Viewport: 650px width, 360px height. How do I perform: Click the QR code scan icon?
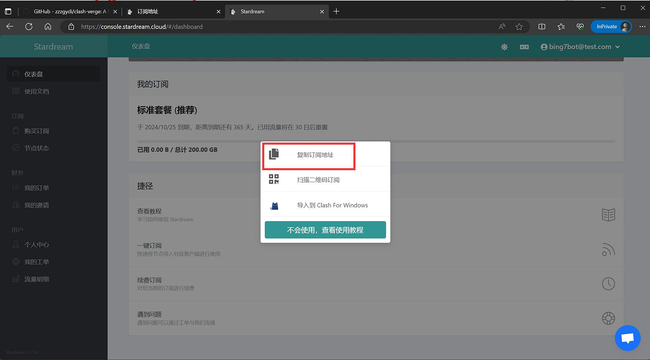tap(274, 180)
